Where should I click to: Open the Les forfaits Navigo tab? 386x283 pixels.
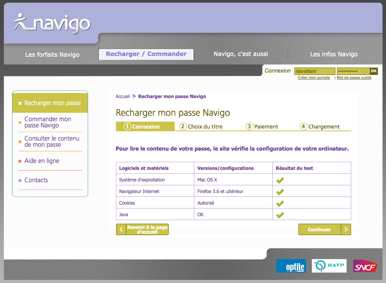tap(52, 54)
